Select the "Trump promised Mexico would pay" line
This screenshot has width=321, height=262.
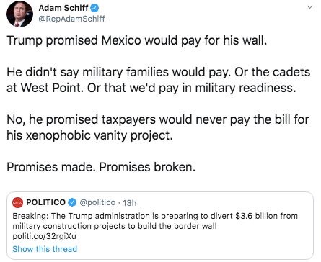point(137,40)
